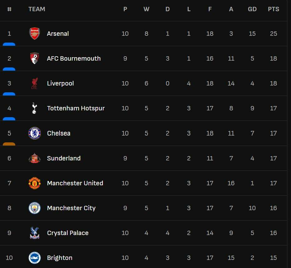Click the Manchester United crest icon

35,183
